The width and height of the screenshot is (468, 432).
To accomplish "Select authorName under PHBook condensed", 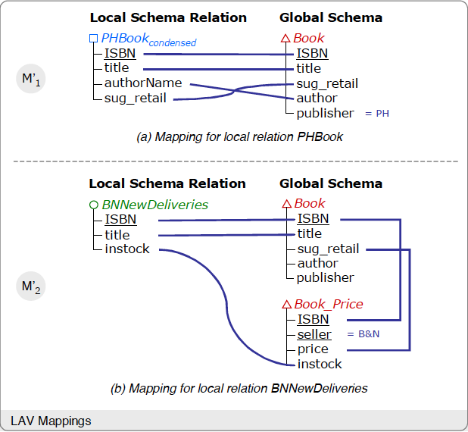I will coord(143,83).
